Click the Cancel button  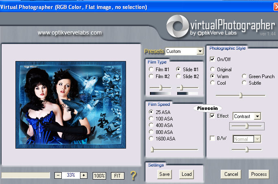(x=231, y=174)
